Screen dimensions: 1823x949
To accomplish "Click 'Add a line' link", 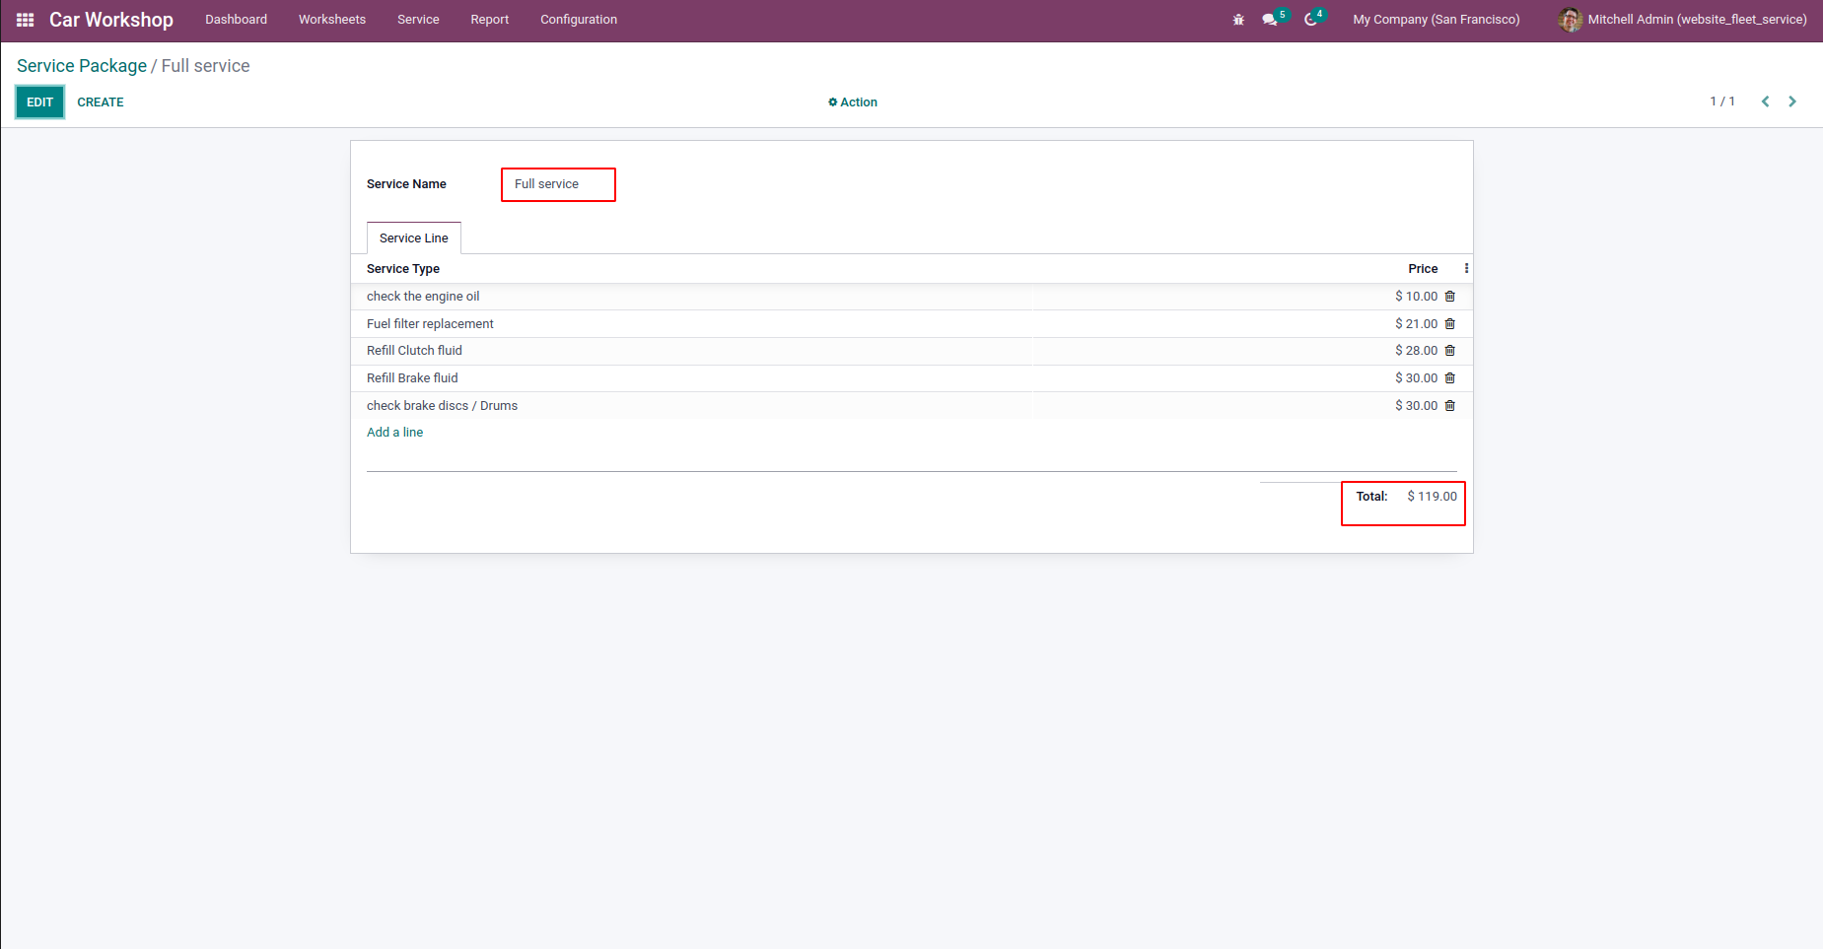I will tap(394, 433).
